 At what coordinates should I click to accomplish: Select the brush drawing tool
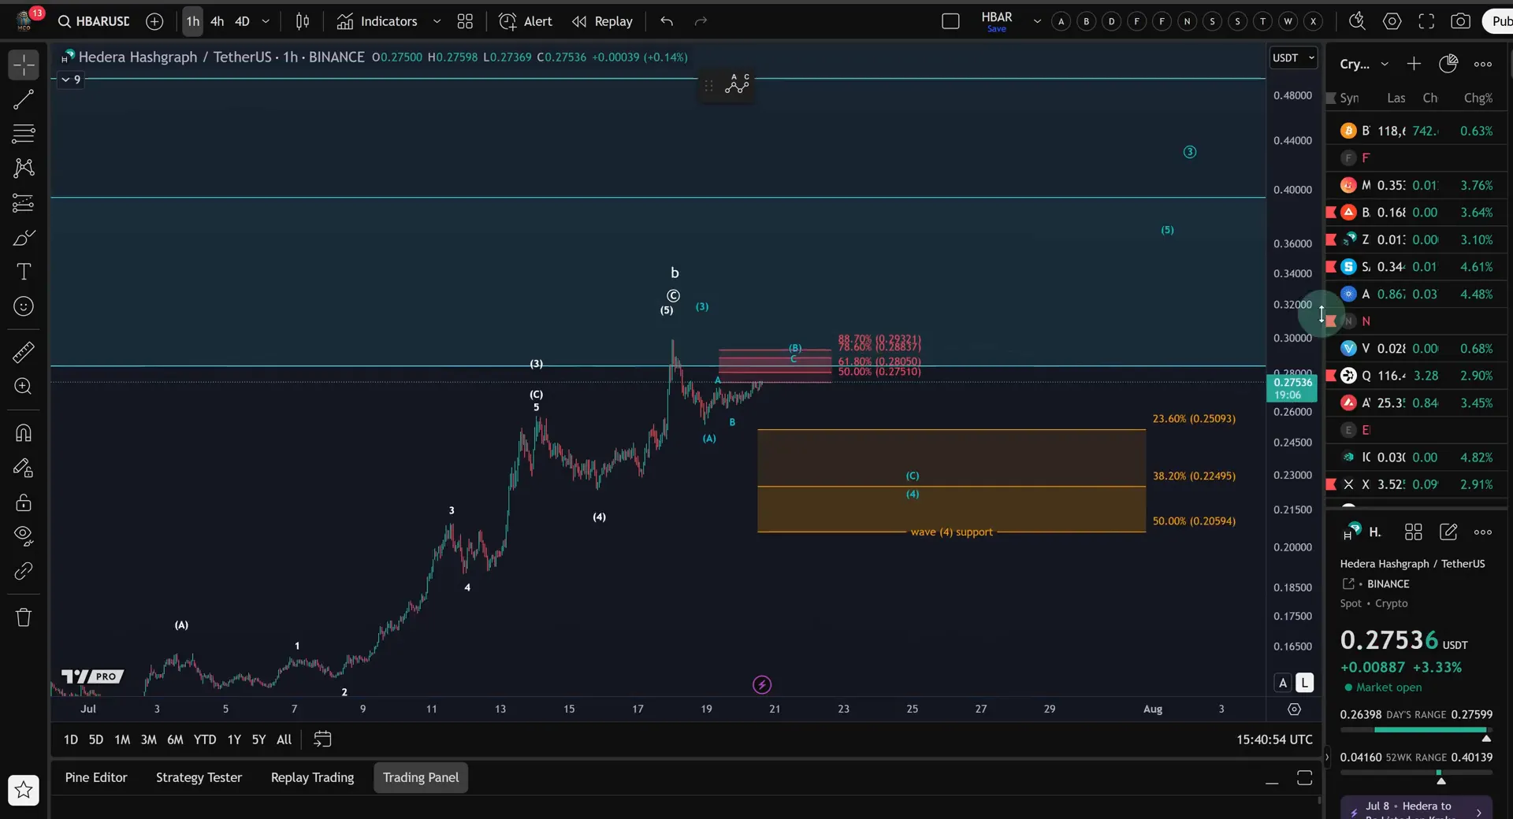click(x=24, y=238)
